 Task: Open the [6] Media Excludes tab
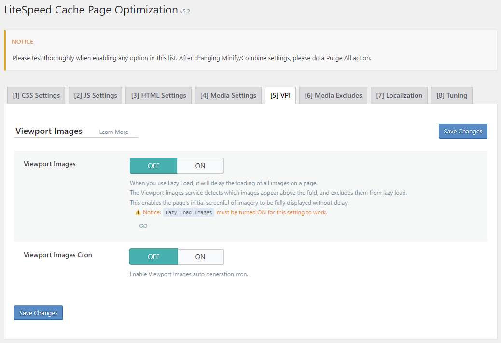pyautogui.click(x=333, y=96)
